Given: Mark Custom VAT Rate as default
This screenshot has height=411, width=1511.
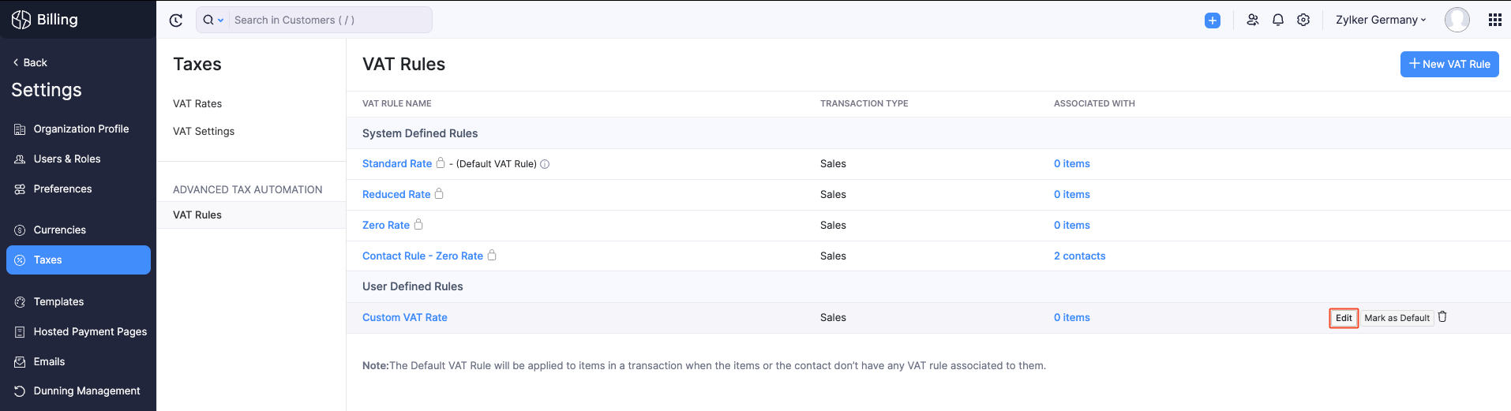Looking at the screenshot, I should (x=1397, y=318).
